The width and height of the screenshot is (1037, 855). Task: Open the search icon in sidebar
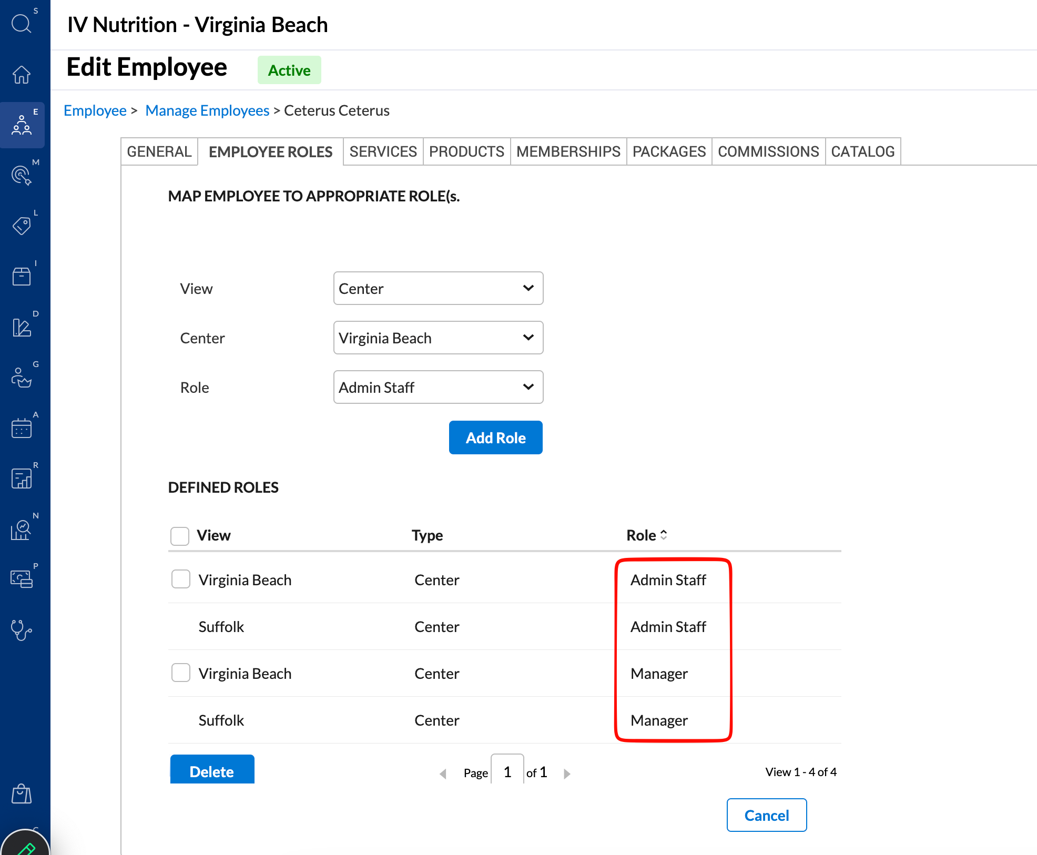[x=22, y=23]
